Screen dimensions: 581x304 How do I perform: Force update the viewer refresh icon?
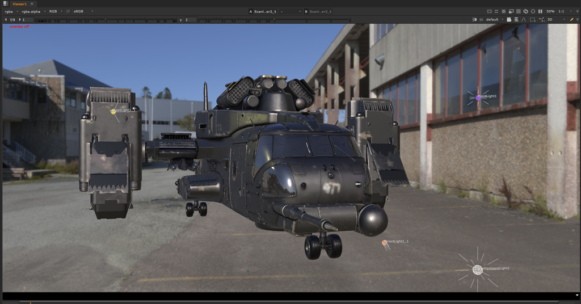tap(525, 11)
